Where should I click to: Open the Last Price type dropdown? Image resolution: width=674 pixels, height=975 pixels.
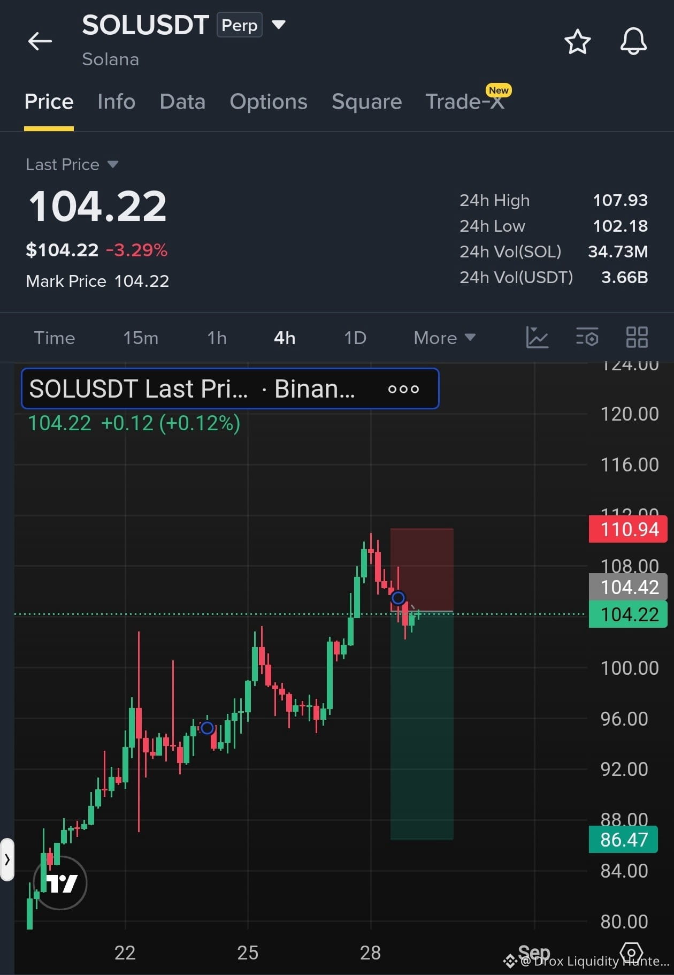coord(72,164)
